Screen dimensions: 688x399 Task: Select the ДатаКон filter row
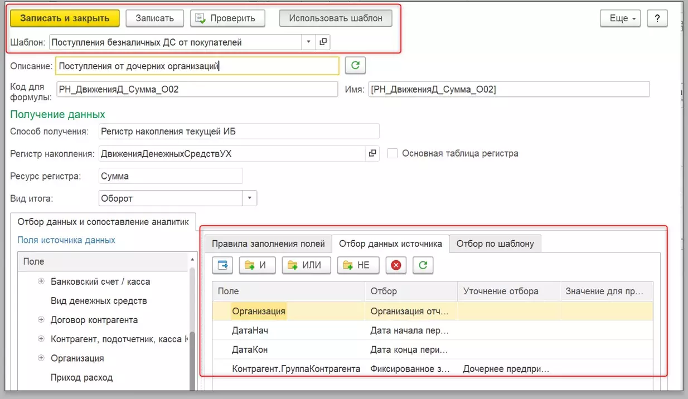point(433,350)
